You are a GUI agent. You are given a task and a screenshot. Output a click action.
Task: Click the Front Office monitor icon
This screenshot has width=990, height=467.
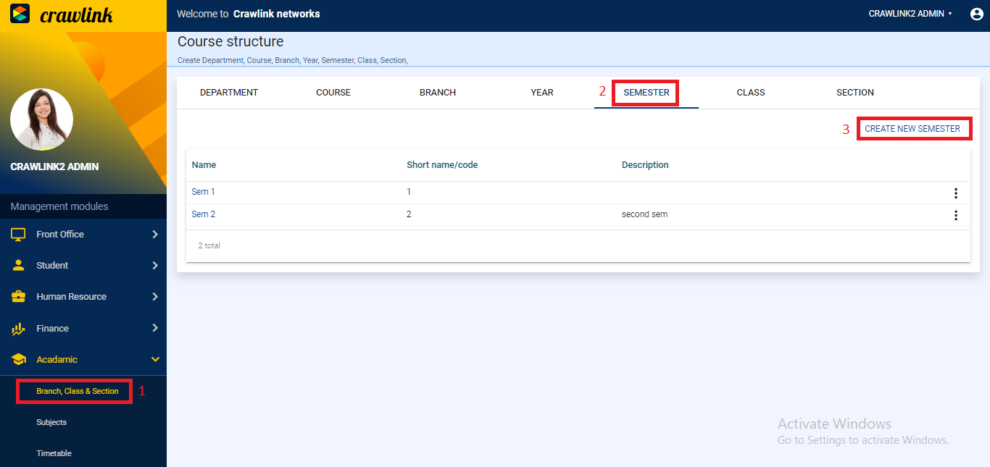(19, 235)
